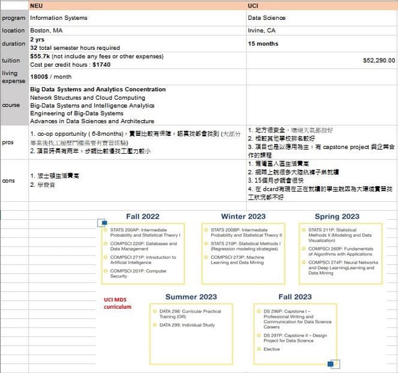
Task: Click the 'Fall 2023' heading
Action: coord(295,297)
